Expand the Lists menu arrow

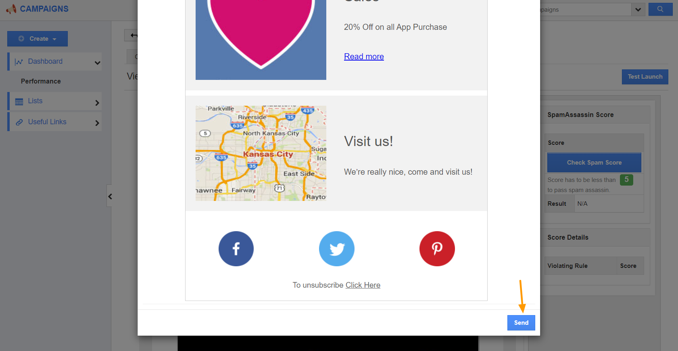pyautogui.click(x=97, y=103)
